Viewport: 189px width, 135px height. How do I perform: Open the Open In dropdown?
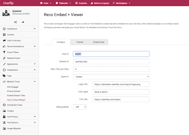point(111,77)
